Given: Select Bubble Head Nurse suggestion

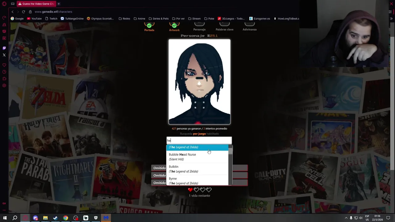Looking at the screenshot, I should coord(197,157).
